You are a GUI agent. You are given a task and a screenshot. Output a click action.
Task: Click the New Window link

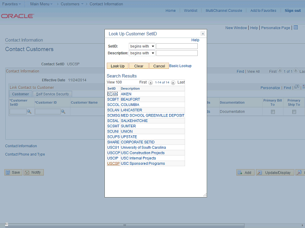(x=236, y=28)
